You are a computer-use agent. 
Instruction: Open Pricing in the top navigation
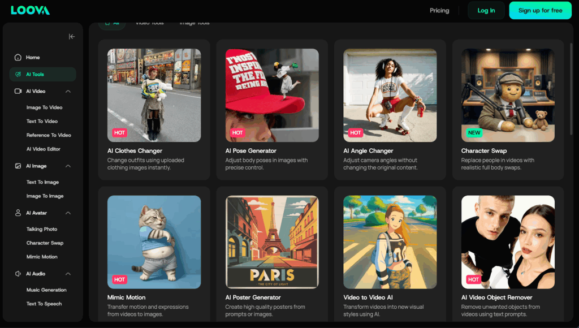point(439,10)
